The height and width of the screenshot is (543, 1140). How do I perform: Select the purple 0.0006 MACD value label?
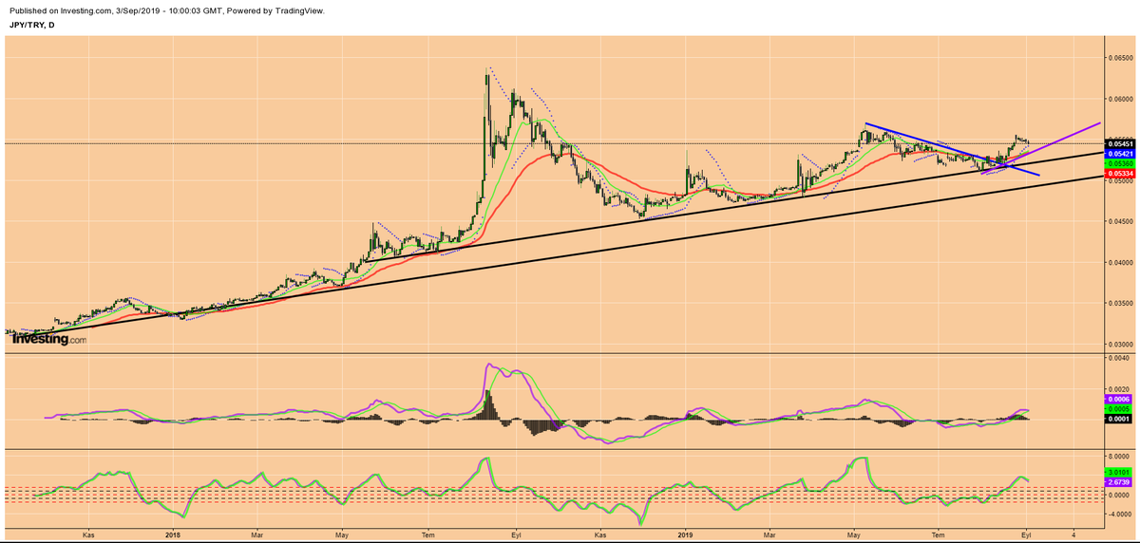point(1117,400)
